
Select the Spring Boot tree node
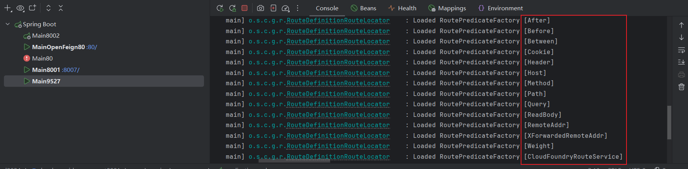coord(39,24)
